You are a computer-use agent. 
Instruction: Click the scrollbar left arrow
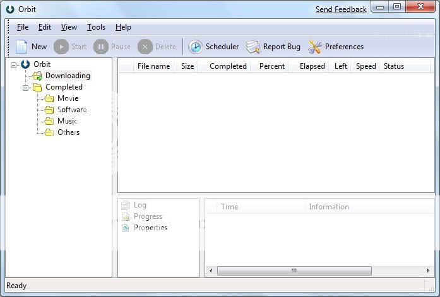(211, 271)
